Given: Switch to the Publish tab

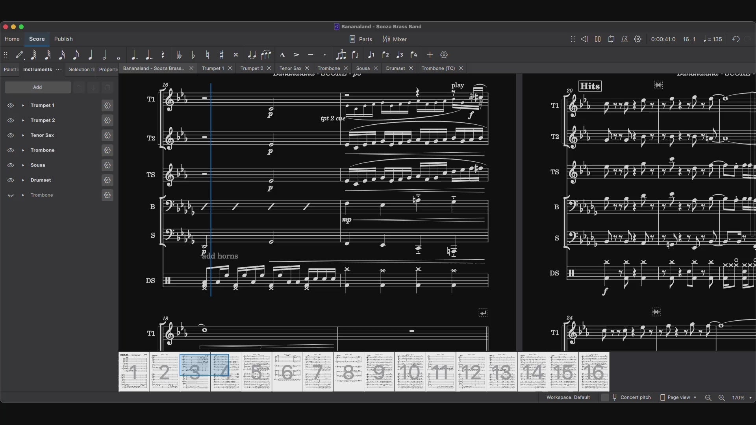Looking at the screenshot, I should tap(63, 39).
